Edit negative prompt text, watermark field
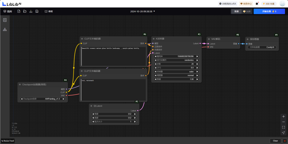The image size is (288, 144). 113,90
